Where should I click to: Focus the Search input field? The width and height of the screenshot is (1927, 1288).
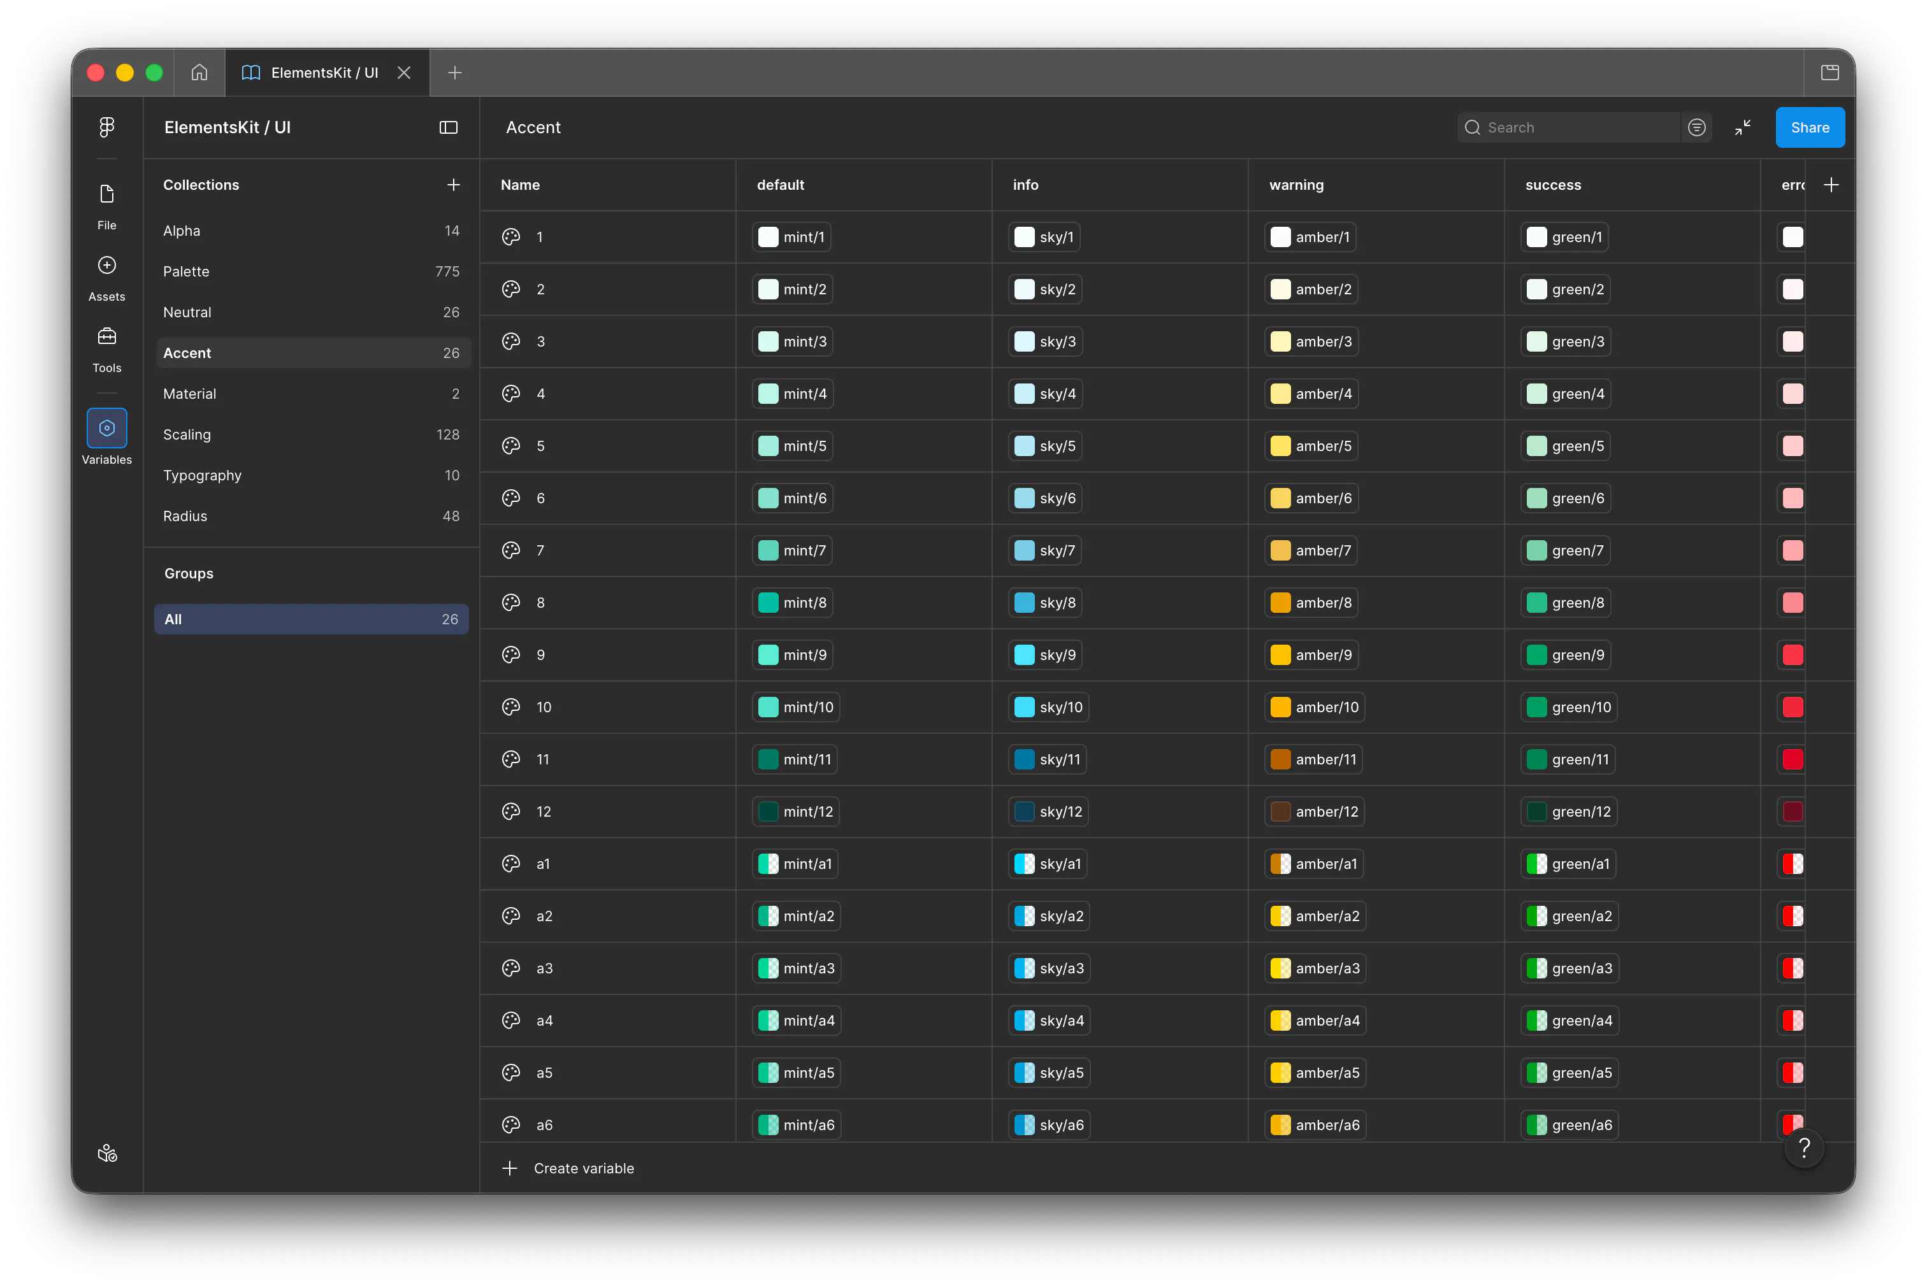tap(1568, 127)
